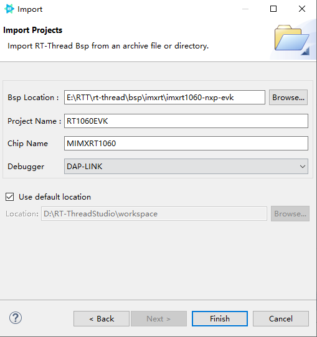Screen dimensions: 317x337
Task: Click the RT-Thread Studio logo in title bar
Action: 9,9
